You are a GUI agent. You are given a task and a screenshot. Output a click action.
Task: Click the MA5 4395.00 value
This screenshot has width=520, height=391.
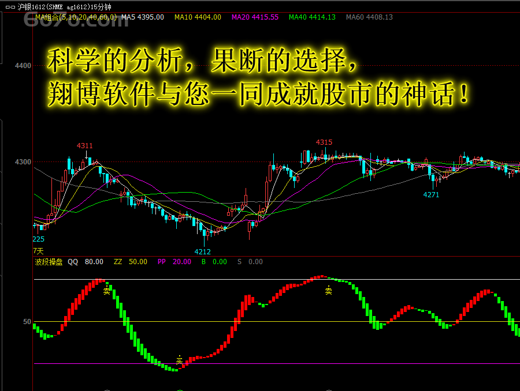point(143,17)
